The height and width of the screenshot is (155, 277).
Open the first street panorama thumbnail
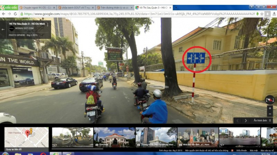[72, 137]
